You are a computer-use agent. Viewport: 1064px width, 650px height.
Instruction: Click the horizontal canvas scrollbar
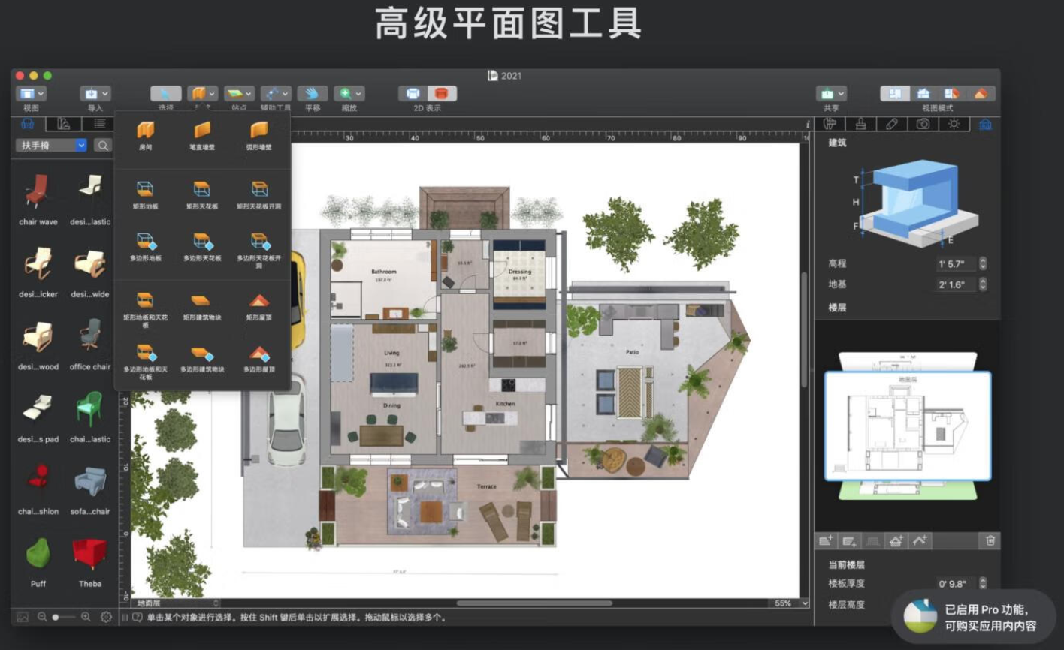coord(534,603)
